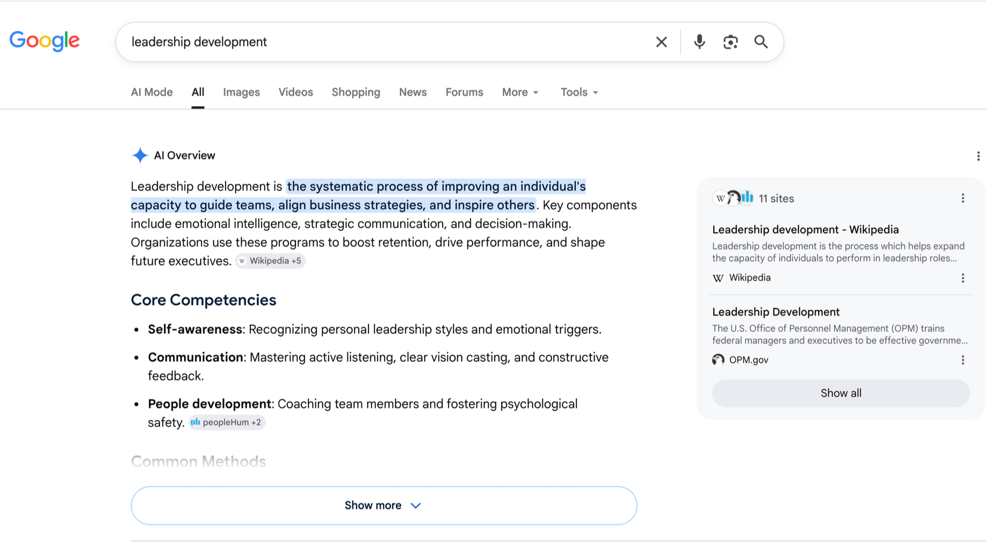Open the Shopping tab
This screenshot has height=554, width=986.
point(356,92)
